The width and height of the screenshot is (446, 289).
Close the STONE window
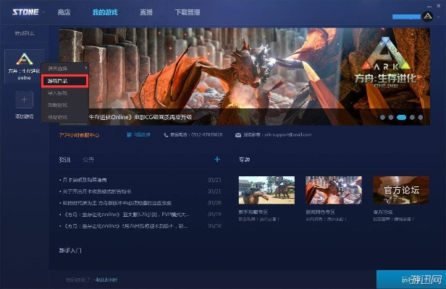439,6
